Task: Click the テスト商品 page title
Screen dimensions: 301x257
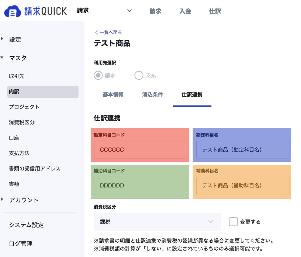Action: click(x=112, y=43)
